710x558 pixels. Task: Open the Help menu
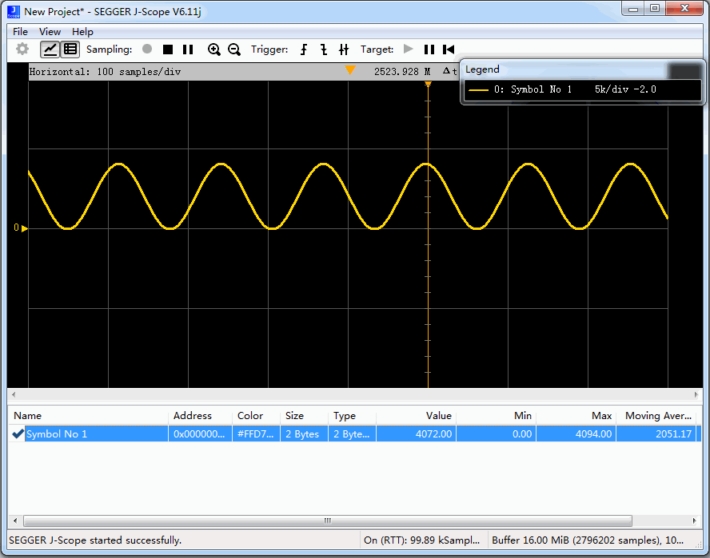(82, 32)
